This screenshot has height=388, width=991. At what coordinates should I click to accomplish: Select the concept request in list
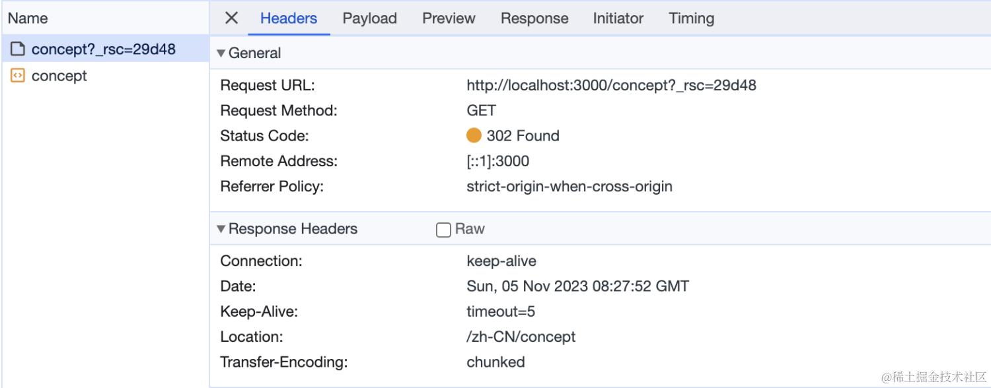pos(59,76)
